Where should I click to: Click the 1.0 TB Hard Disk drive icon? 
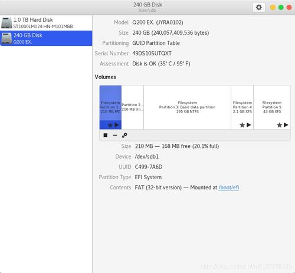(x=6, y=23)
